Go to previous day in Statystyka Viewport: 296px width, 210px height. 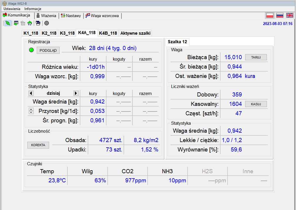[x=31, y=93]
